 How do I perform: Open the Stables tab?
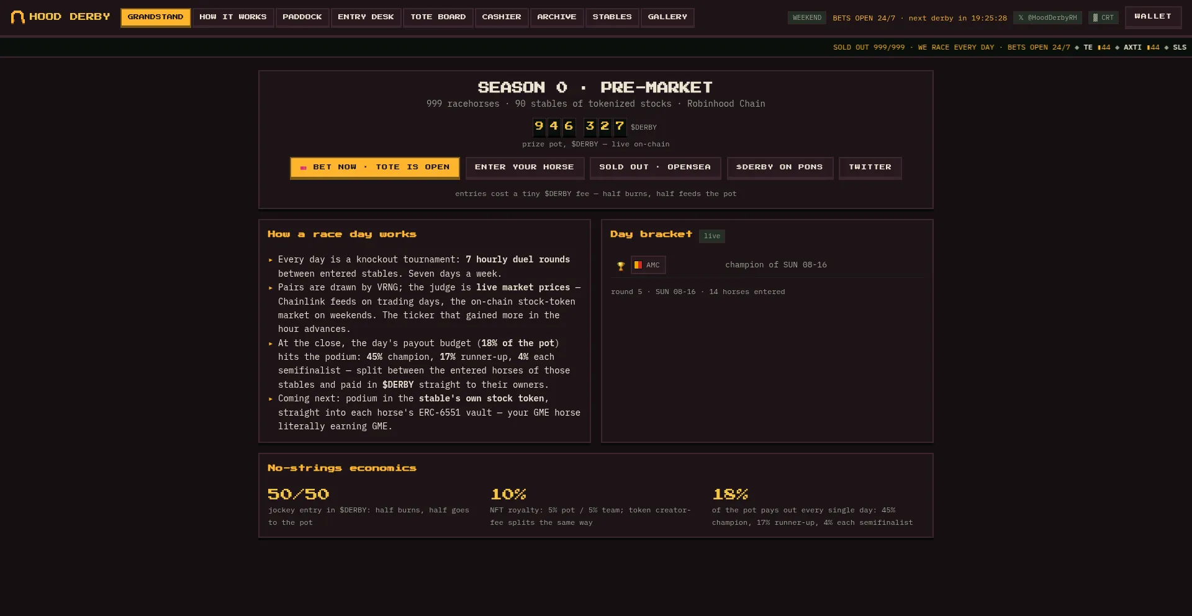click(612, 17)
